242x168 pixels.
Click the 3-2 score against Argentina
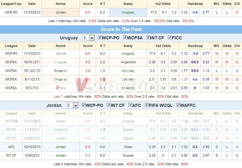point(88,62)
